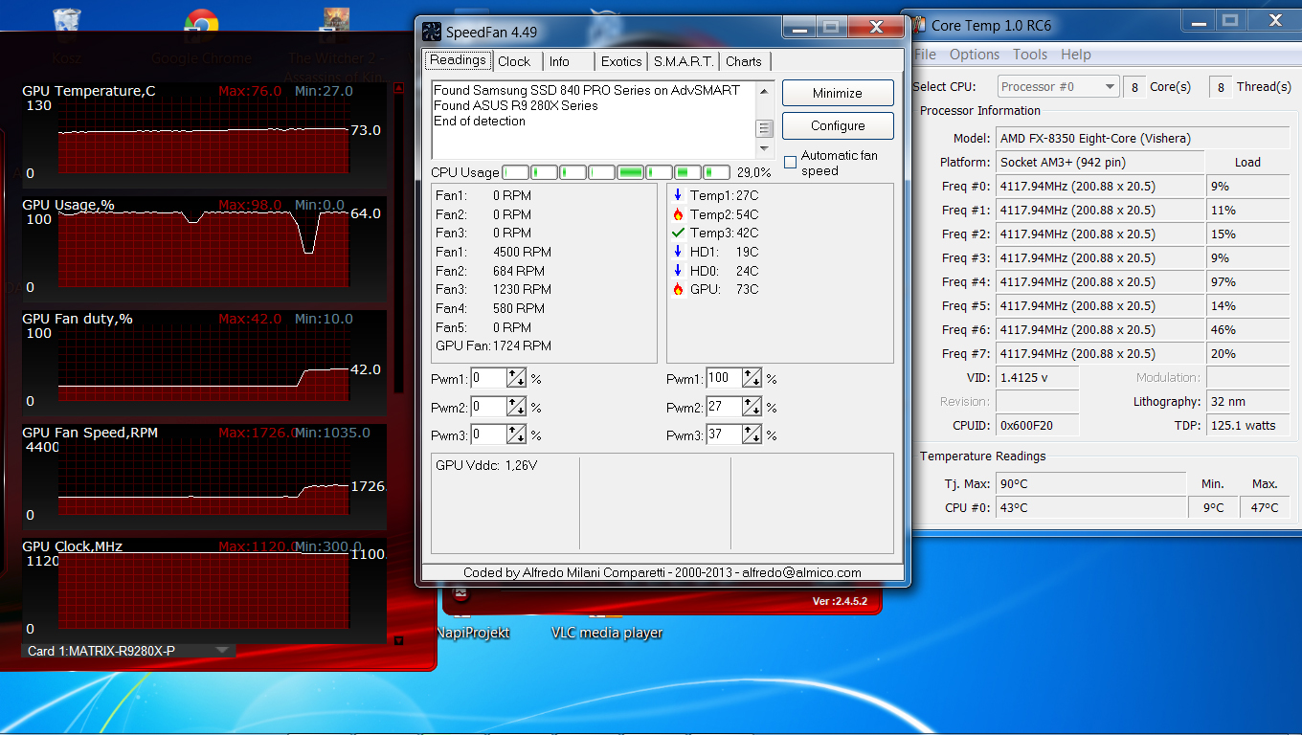Open the File menu in Core Temp
The width and height of the screenshot is (1302, 735).
(925, 55)
